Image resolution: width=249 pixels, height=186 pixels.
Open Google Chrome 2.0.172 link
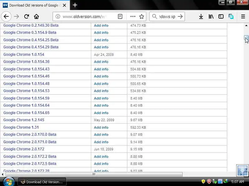tap(24, 149)
